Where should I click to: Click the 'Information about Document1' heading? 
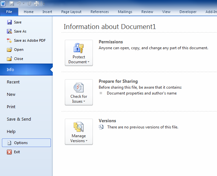tap(110, 27)
